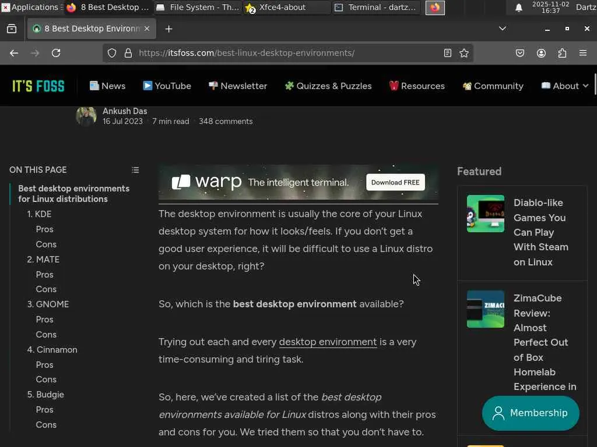Viewport: 597px width, 447px height.
Task: Open Diablo-like Games You Can Play article
Action: pyautogui.click(x=540, y=232)
